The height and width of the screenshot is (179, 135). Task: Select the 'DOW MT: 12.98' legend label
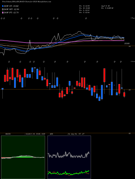pos(11,9)
